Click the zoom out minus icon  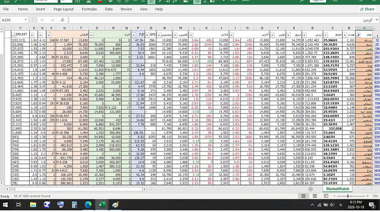(334, 196)
